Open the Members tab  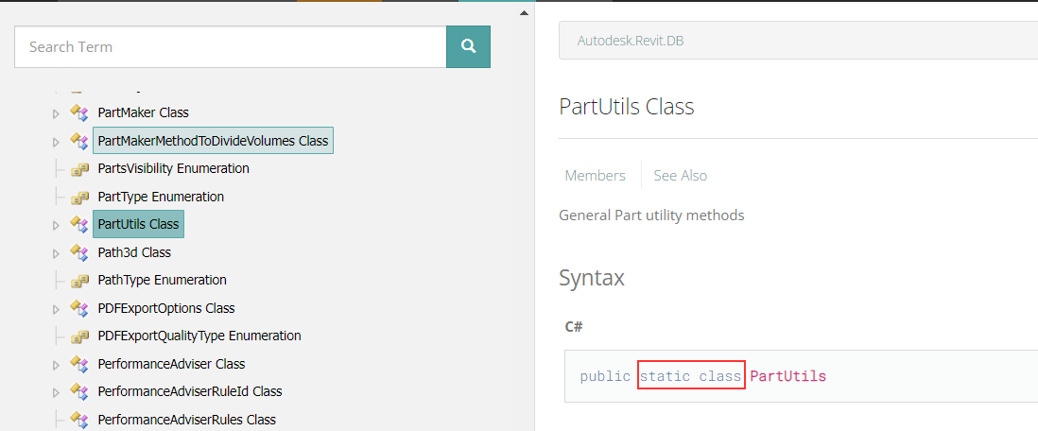596,176
